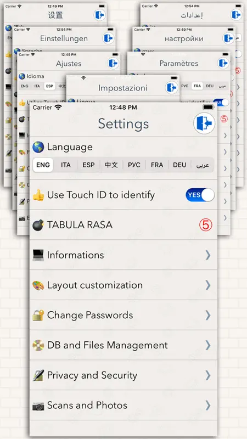This screenshot has height=439, width=247.
Task: Click the thumbs-up icon beside Use Touch ID
Action: coord(38,195)
